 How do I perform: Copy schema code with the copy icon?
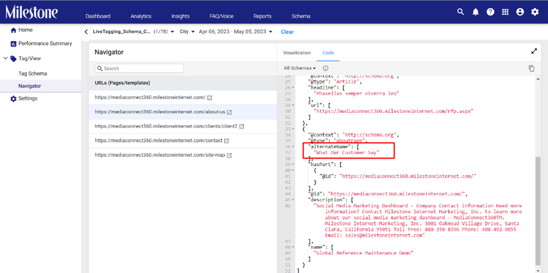(531, 68)
